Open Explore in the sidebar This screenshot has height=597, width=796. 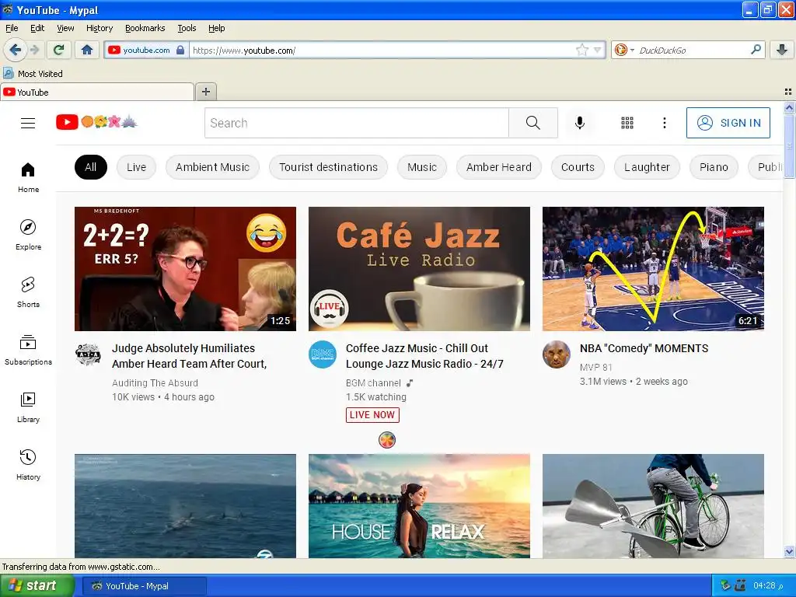pyautogui.click(x=28, y=235)
